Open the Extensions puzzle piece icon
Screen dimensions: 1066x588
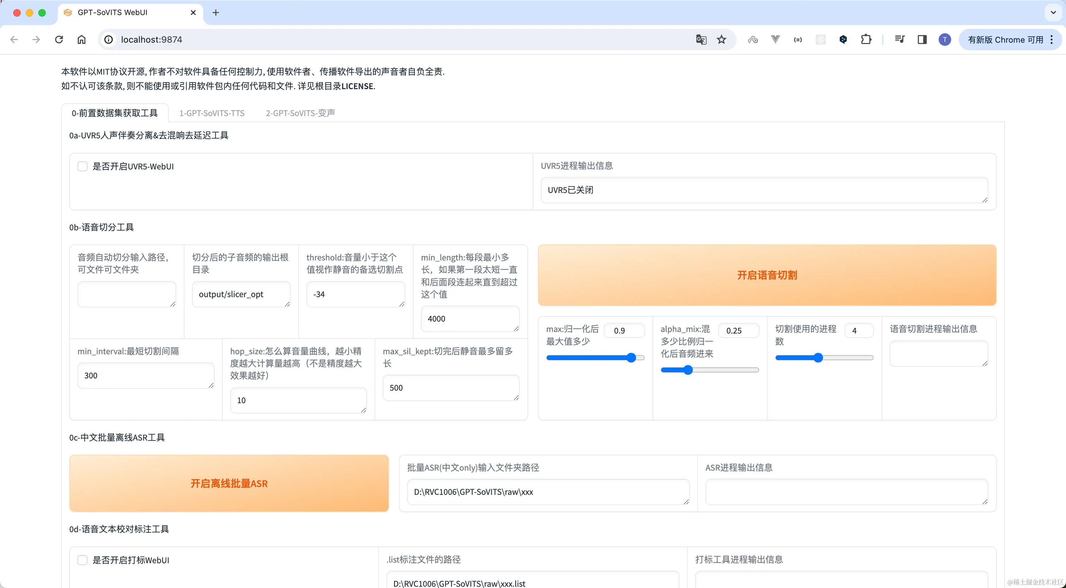pos(866,40)
